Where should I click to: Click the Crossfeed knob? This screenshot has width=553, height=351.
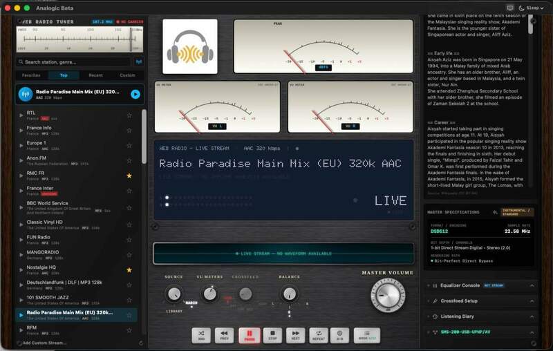[245, 294]
